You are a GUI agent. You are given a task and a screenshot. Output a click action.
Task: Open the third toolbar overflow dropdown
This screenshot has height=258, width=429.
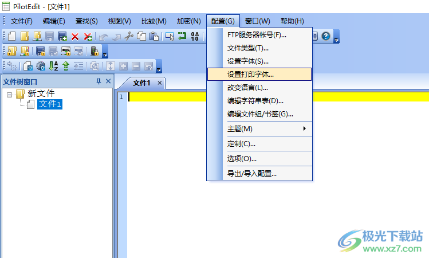pos(159,67)
